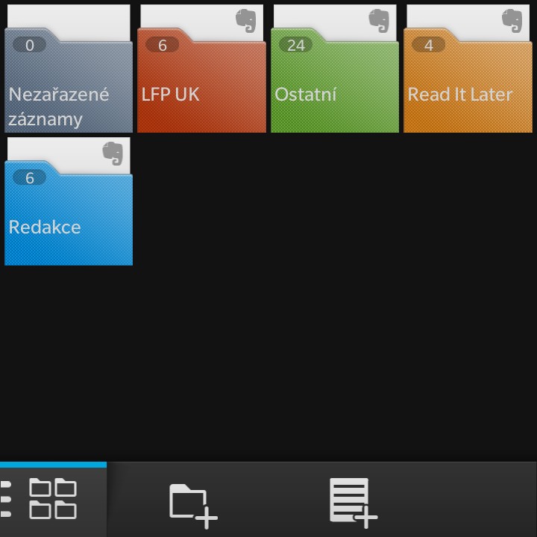The image size is (537, 537).
Task: Open the green Ostatní folder
Action: click(x=335, y=69)
